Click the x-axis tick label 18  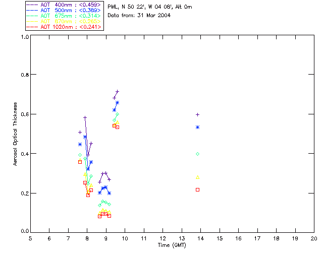(x=276, y=238)
